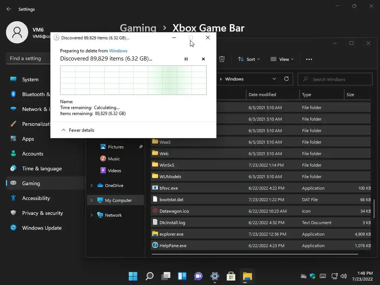Click the file list vertical scrollbar
The height and width of the screenshot is (285, 380).
coord(374,209)
